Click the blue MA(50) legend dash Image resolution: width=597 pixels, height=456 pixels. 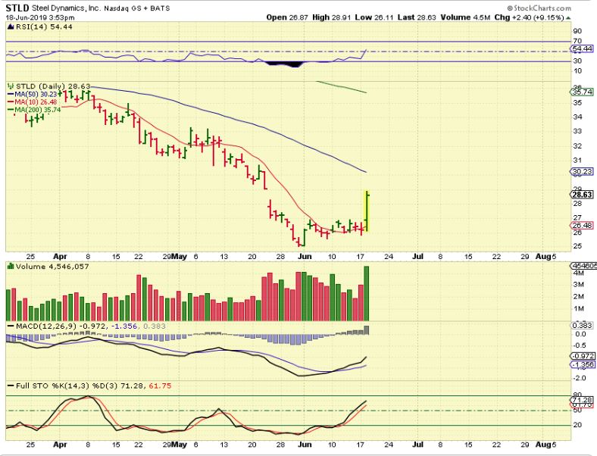pyautogui.click(x=11, y=94)
